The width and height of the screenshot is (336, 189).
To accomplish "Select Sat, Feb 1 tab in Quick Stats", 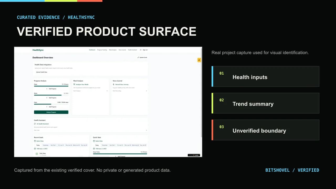I will pyautogui.click(x=112, y=145).
